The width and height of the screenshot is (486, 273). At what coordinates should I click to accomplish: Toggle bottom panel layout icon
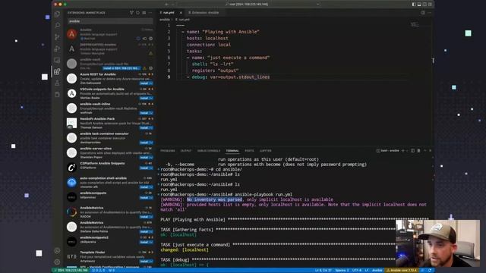(x=419, y=5)
